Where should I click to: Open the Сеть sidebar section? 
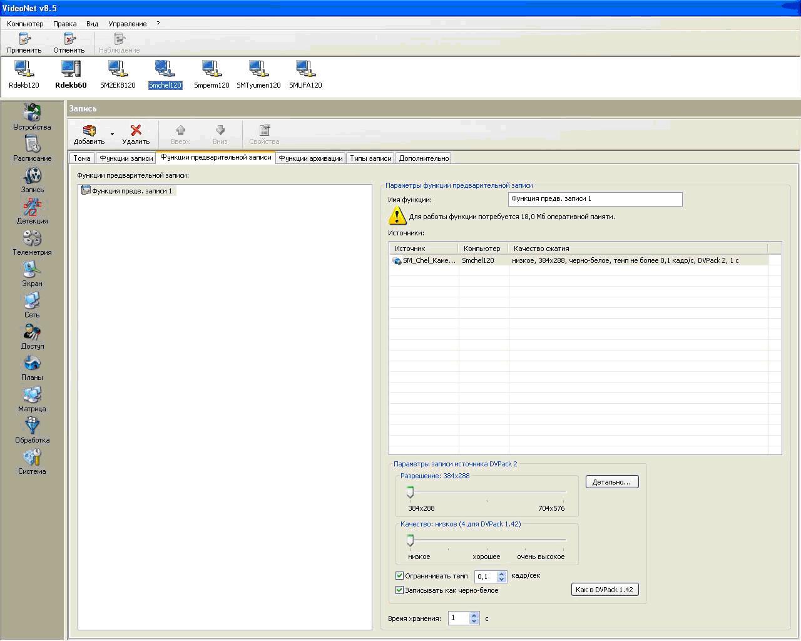(x=32, y=305)
